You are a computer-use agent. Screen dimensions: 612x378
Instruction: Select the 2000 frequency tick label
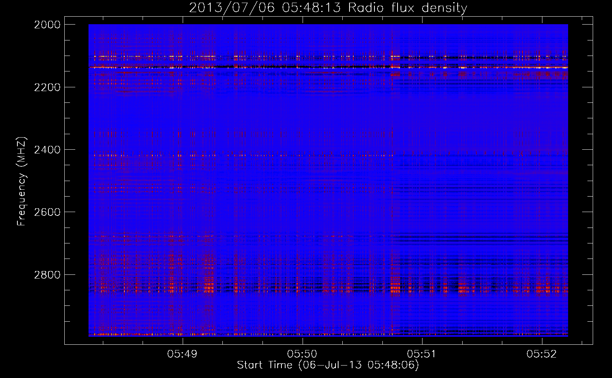pyautogui.click(x=47, y=25)
